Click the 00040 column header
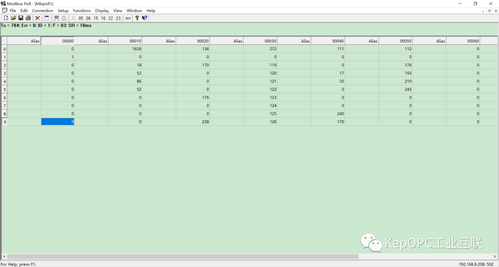Viewport: 499px width, 267px height. (328, 41)
